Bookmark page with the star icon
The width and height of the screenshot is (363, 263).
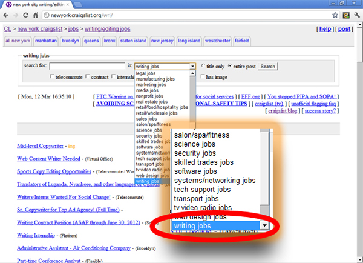click(x=335, y=15)
